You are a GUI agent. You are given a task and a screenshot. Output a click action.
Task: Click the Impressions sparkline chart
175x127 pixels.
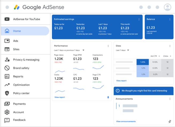coord(98,67)
